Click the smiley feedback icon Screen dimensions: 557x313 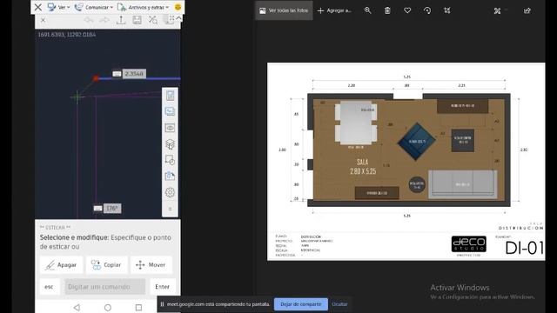(178, 7)
